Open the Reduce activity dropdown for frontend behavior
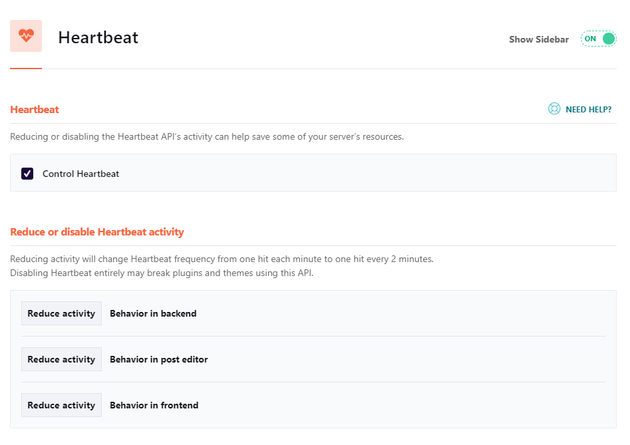The height and width of the screenshot is (445, 630). (x=61, y=404)
